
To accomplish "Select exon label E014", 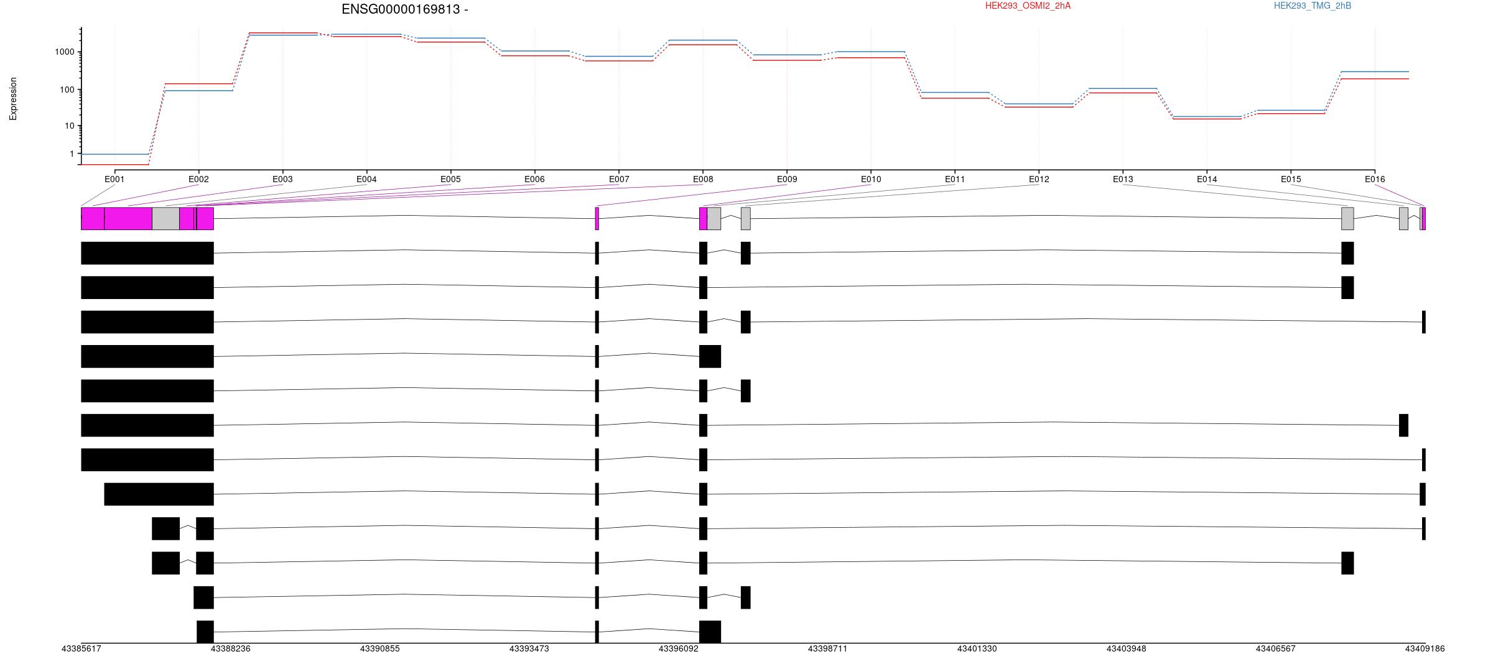I will point(1207,179).
